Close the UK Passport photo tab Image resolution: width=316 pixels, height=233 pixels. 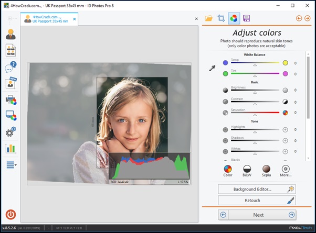(x=75, y=19)
